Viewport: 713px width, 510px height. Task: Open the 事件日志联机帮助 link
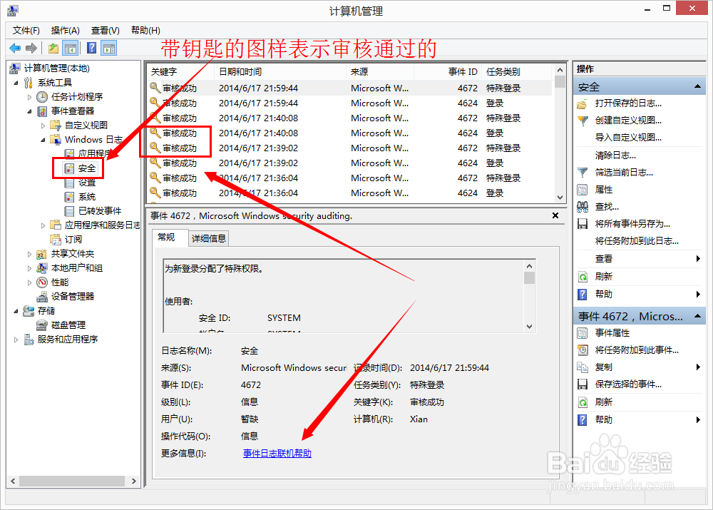click(x=277, y=454)
